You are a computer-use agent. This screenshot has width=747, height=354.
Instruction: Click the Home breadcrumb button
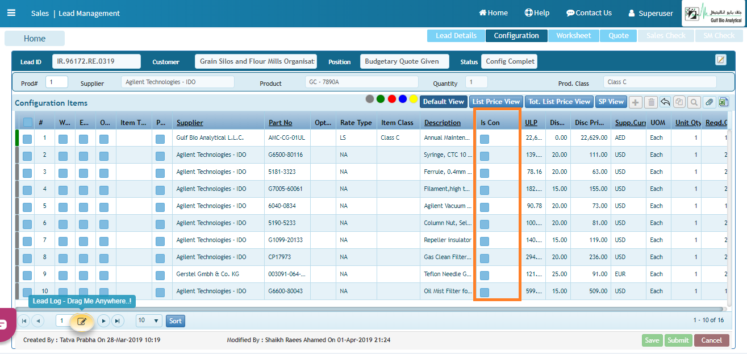pos(35,39)
